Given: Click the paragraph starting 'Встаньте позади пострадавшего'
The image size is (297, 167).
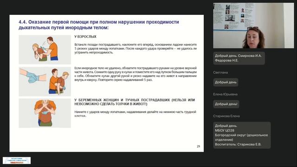Looking at the screenshot, I should click(x=136, y=48).
